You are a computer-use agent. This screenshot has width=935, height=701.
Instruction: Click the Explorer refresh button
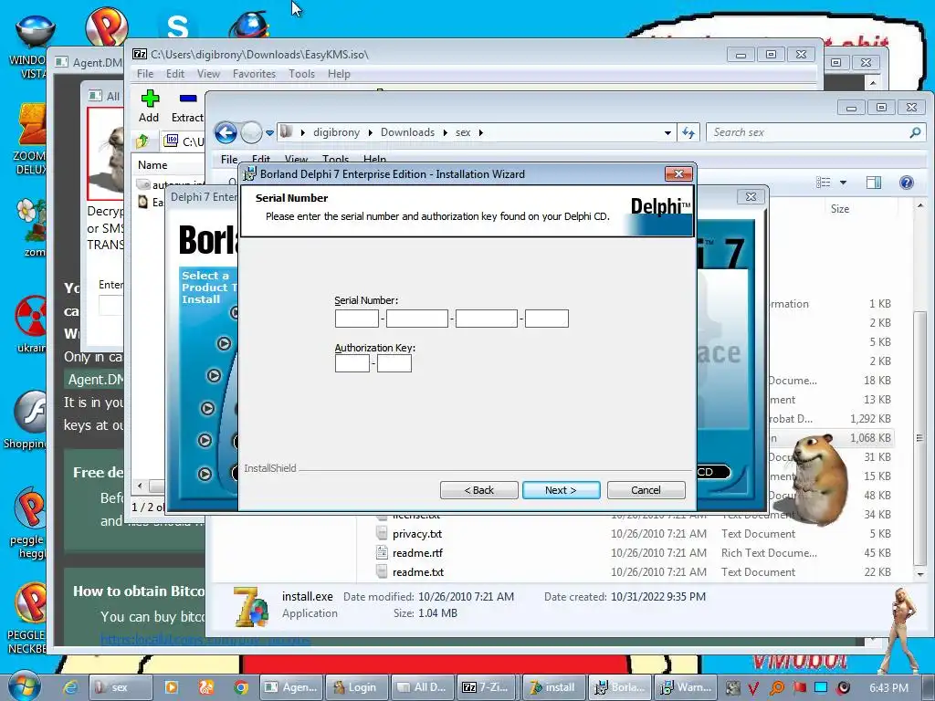[x=688, y=133]
